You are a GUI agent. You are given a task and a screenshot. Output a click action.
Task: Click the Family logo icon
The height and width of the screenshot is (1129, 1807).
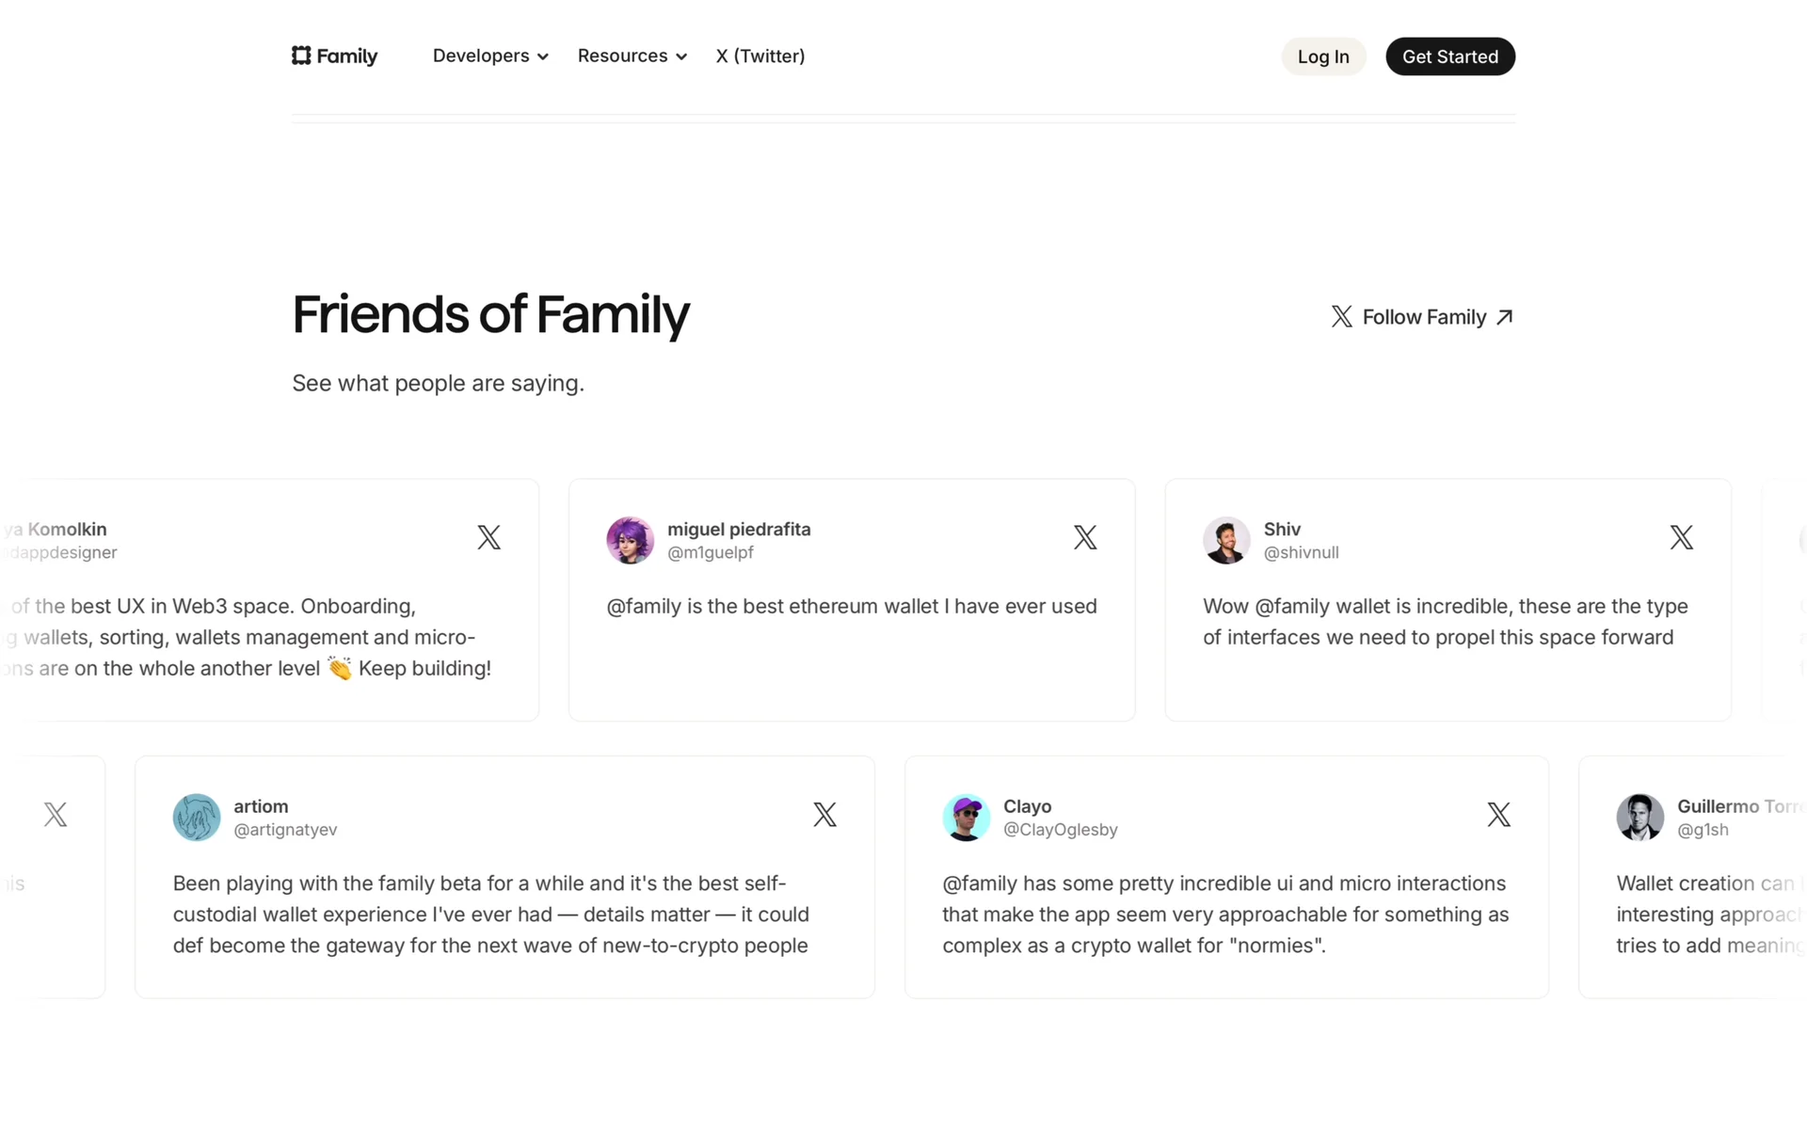301,56
